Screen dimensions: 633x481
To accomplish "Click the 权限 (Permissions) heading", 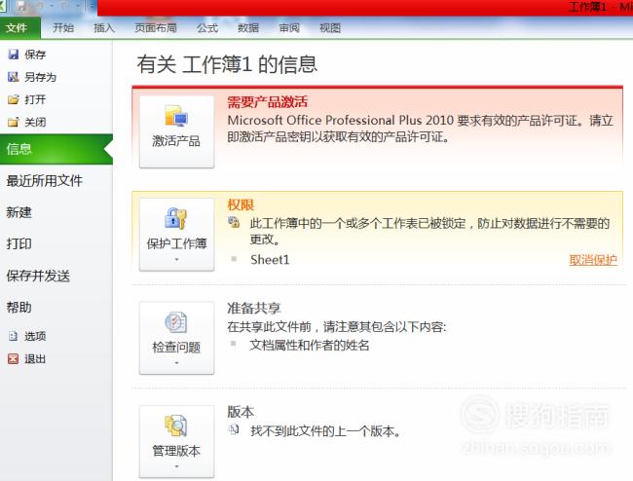I will coord(241,204).
